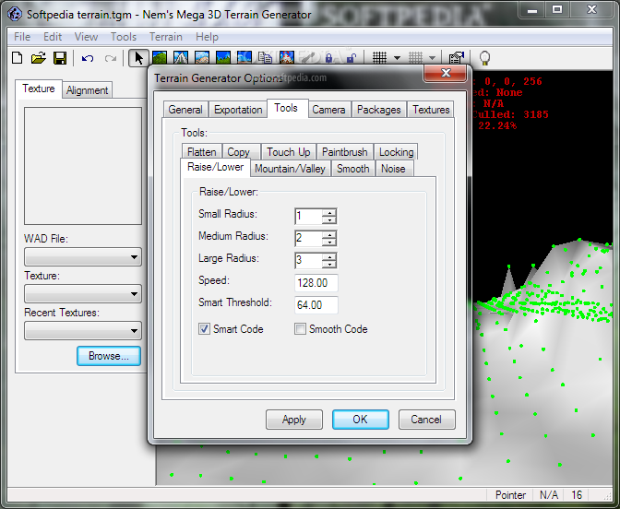
Task: Open the Locking tool tab
Action: coord(396,152)
